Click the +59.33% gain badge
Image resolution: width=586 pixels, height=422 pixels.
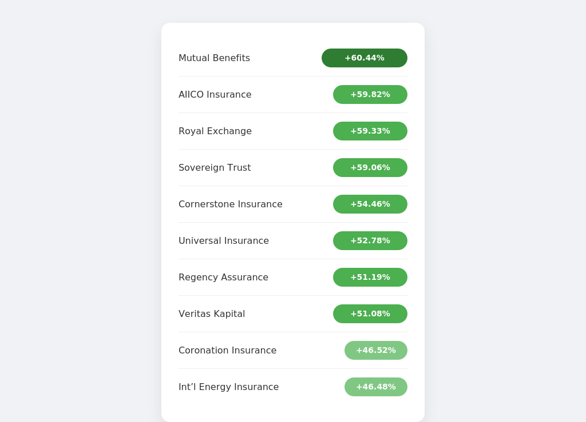coord(370,131)
